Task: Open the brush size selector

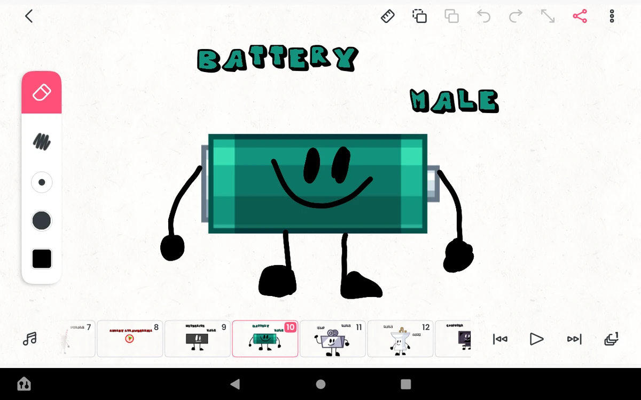Action: 42,182
